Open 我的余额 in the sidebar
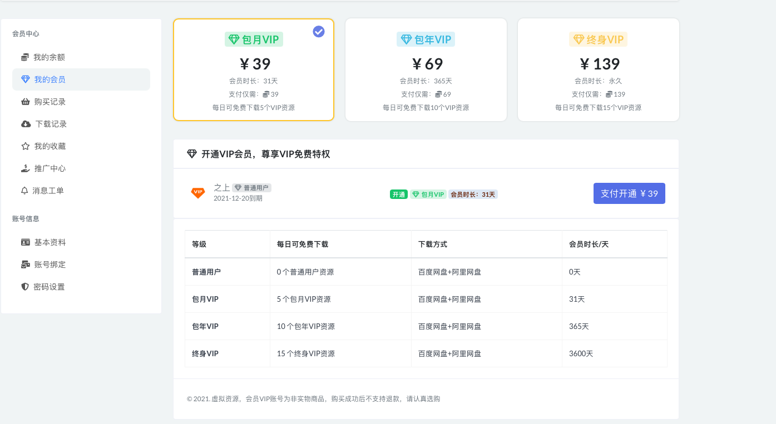 tap(81, 57)
